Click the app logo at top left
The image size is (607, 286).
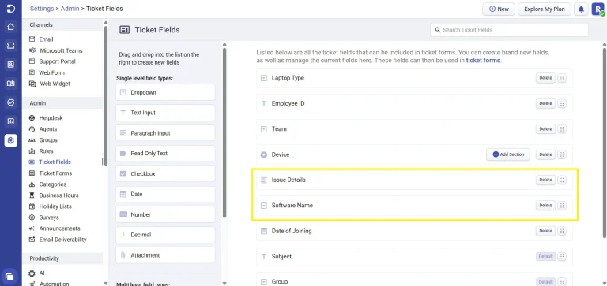pos(11,9)
